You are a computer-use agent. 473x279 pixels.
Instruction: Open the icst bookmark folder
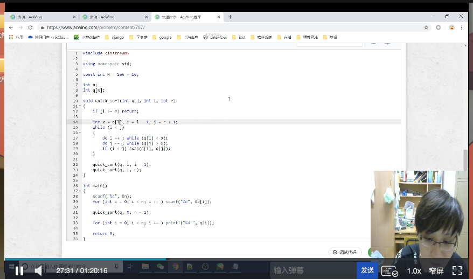click(239, 37)
